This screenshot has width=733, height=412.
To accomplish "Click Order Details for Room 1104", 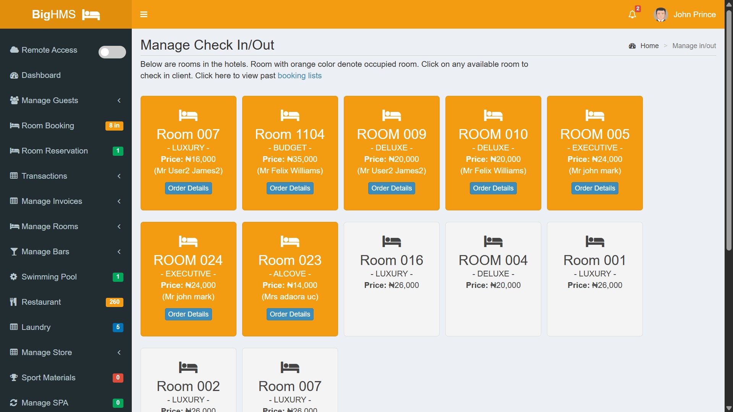I will click(x=290, y=188).
